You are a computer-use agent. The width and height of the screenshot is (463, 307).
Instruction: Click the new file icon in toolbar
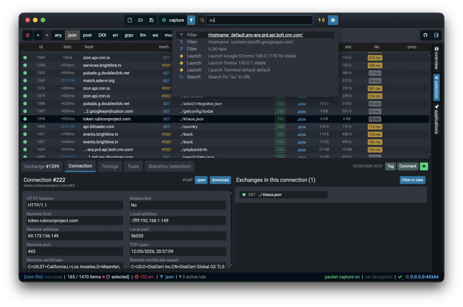(x=130, y=20)
